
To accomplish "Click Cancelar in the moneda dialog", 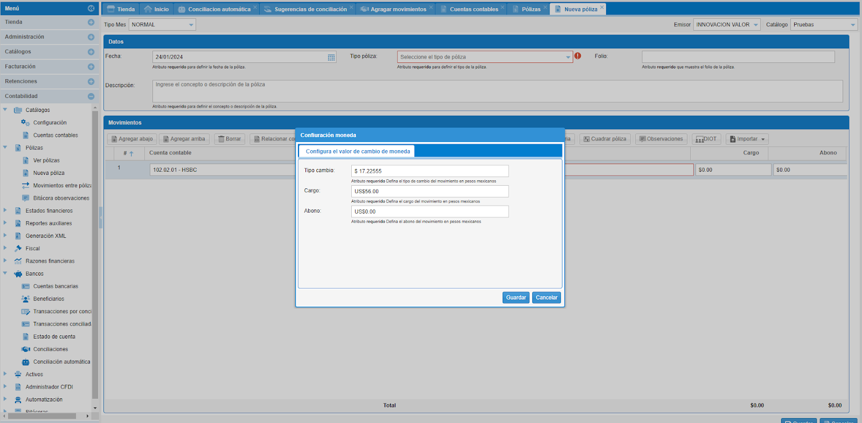I will click(546, 298).
